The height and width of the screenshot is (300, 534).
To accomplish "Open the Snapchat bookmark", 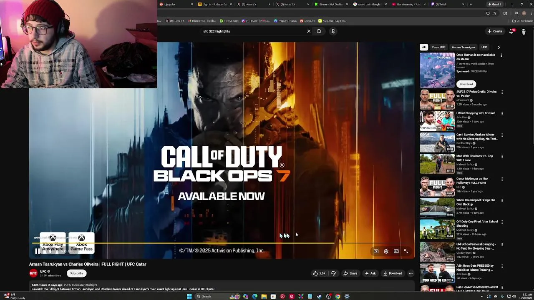I will pyautogui.click(x=332, y=21).
